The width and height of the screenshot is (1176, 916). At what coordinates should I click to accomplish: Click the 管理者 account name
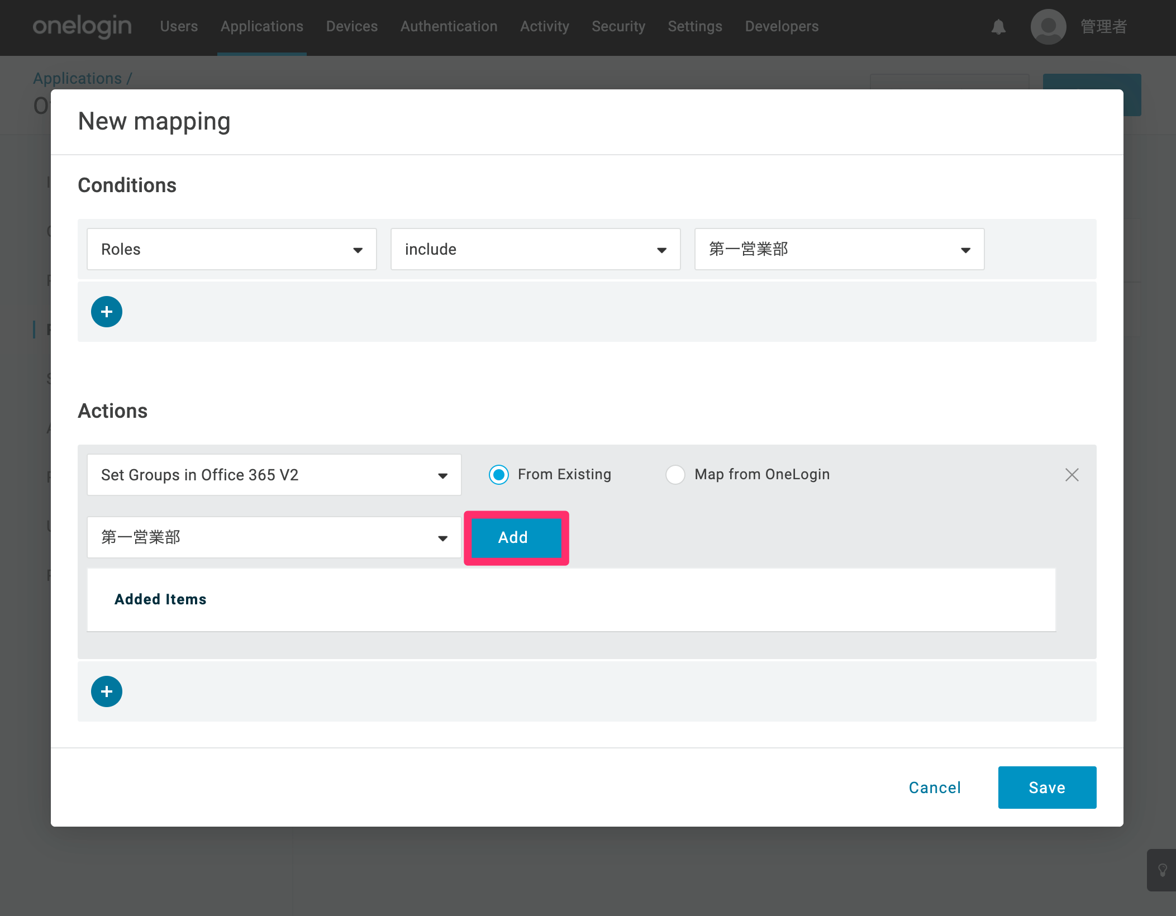tap(1103, 27)
